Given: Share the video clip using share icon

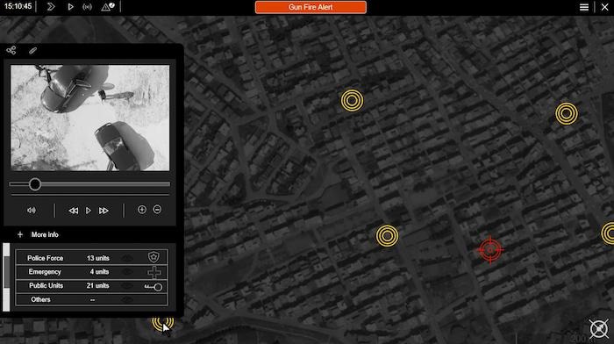Looking at the screenshot, I should [11, 50].
